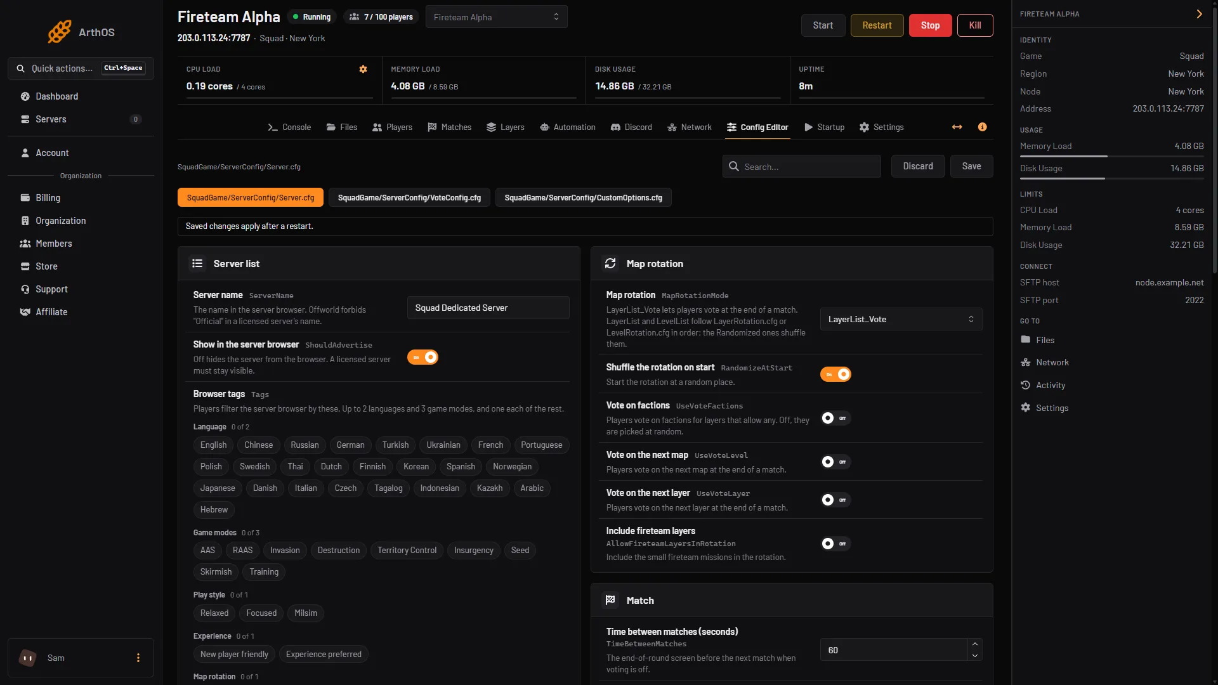Decrease Time between matches with down arrow
The height and width of the screenshot is (685, 1218).
pyautogui.click(x=975, y=656)
